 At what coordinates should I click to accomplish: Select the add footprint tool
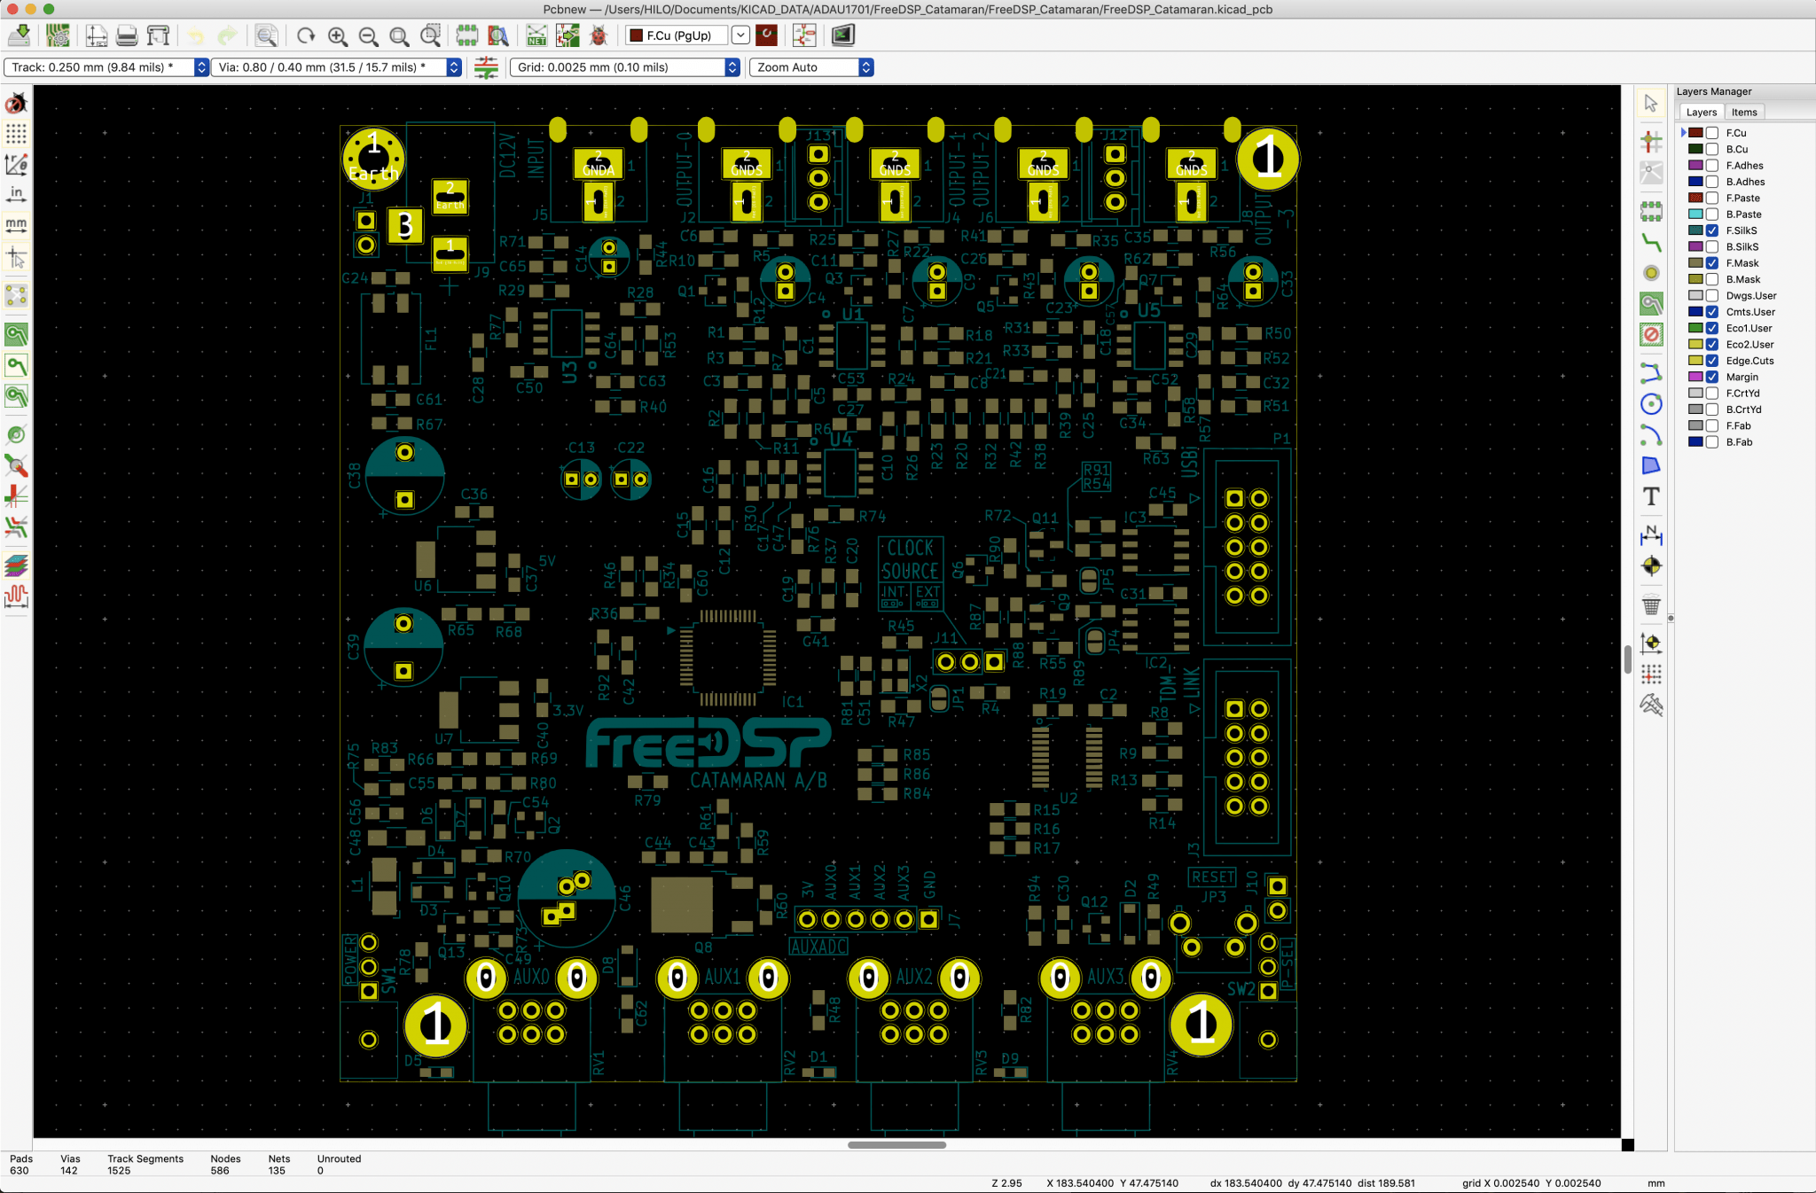[x=1651, y=212]
